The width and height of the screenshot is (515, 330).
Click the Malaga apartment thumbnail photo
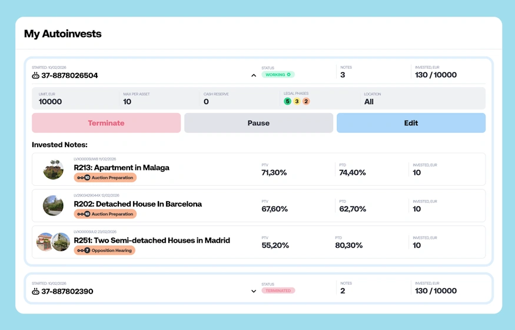pos(53,169)
